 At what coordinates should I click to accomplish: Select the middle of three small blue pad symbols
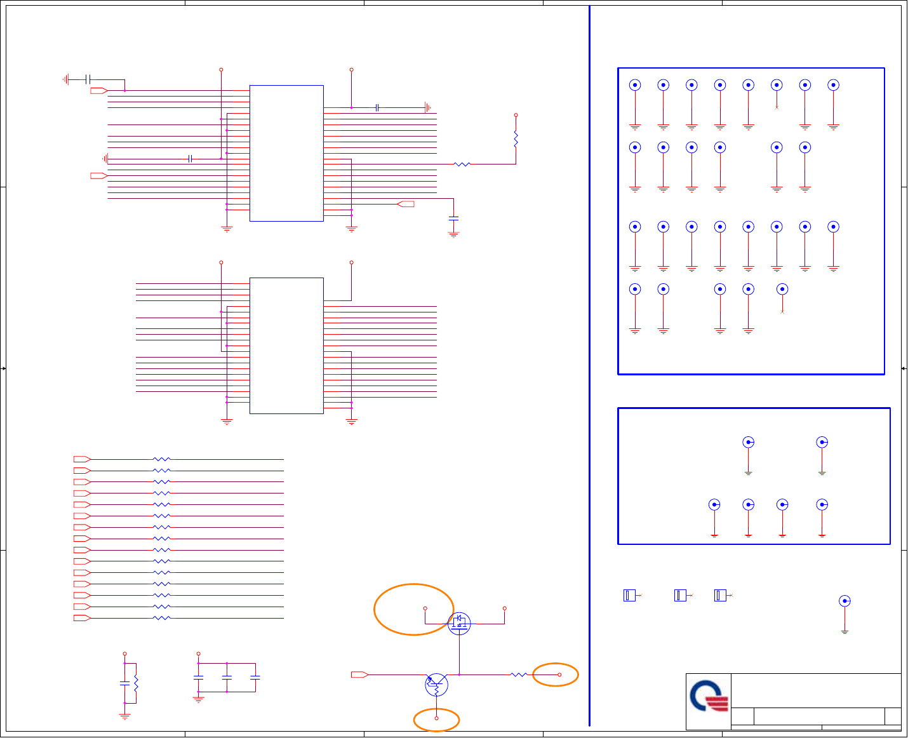tap(680, 595)
